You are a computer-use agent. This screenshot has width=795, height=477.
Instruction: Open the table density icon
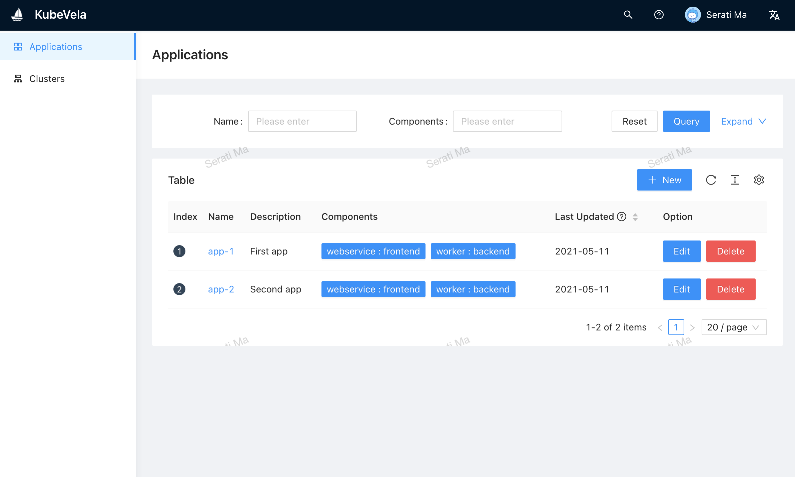click(735, 180)
